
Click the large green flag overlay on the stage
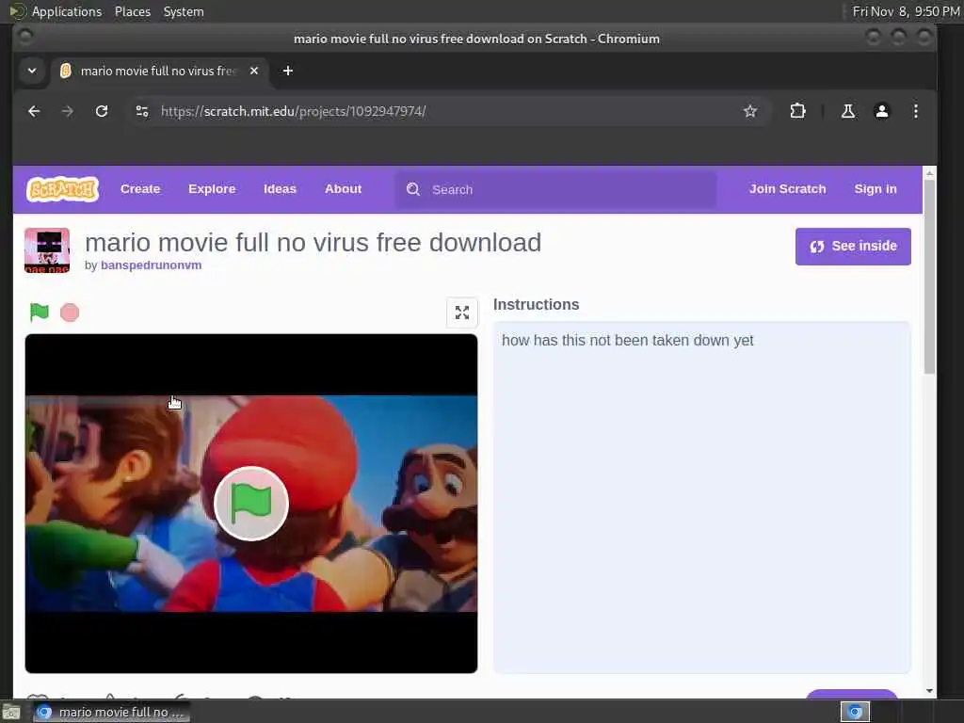click(x=250, y=504)
